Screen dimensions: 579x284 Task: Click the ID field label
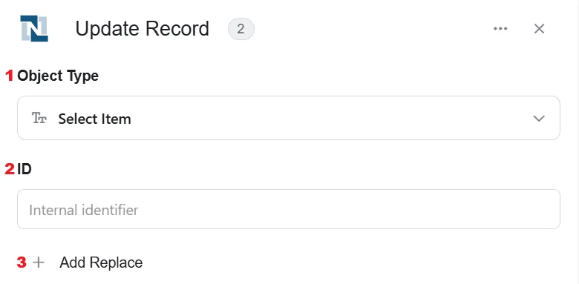point(24,169)
